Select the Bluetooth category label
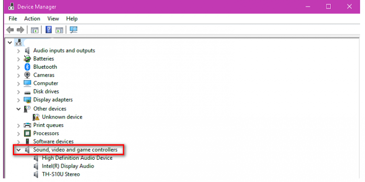 [x=45, y=67]
